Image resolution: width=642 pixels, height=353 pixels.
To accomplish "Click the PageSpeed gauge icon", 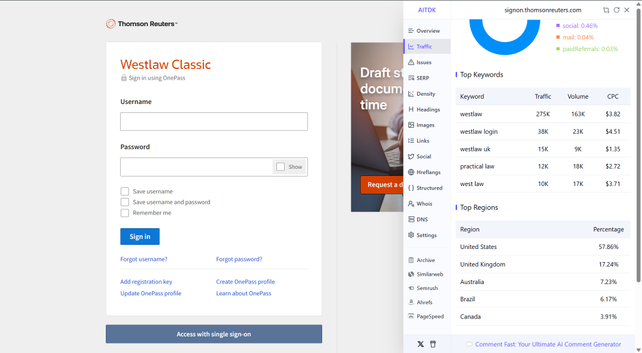I will (x=411, y=316).
